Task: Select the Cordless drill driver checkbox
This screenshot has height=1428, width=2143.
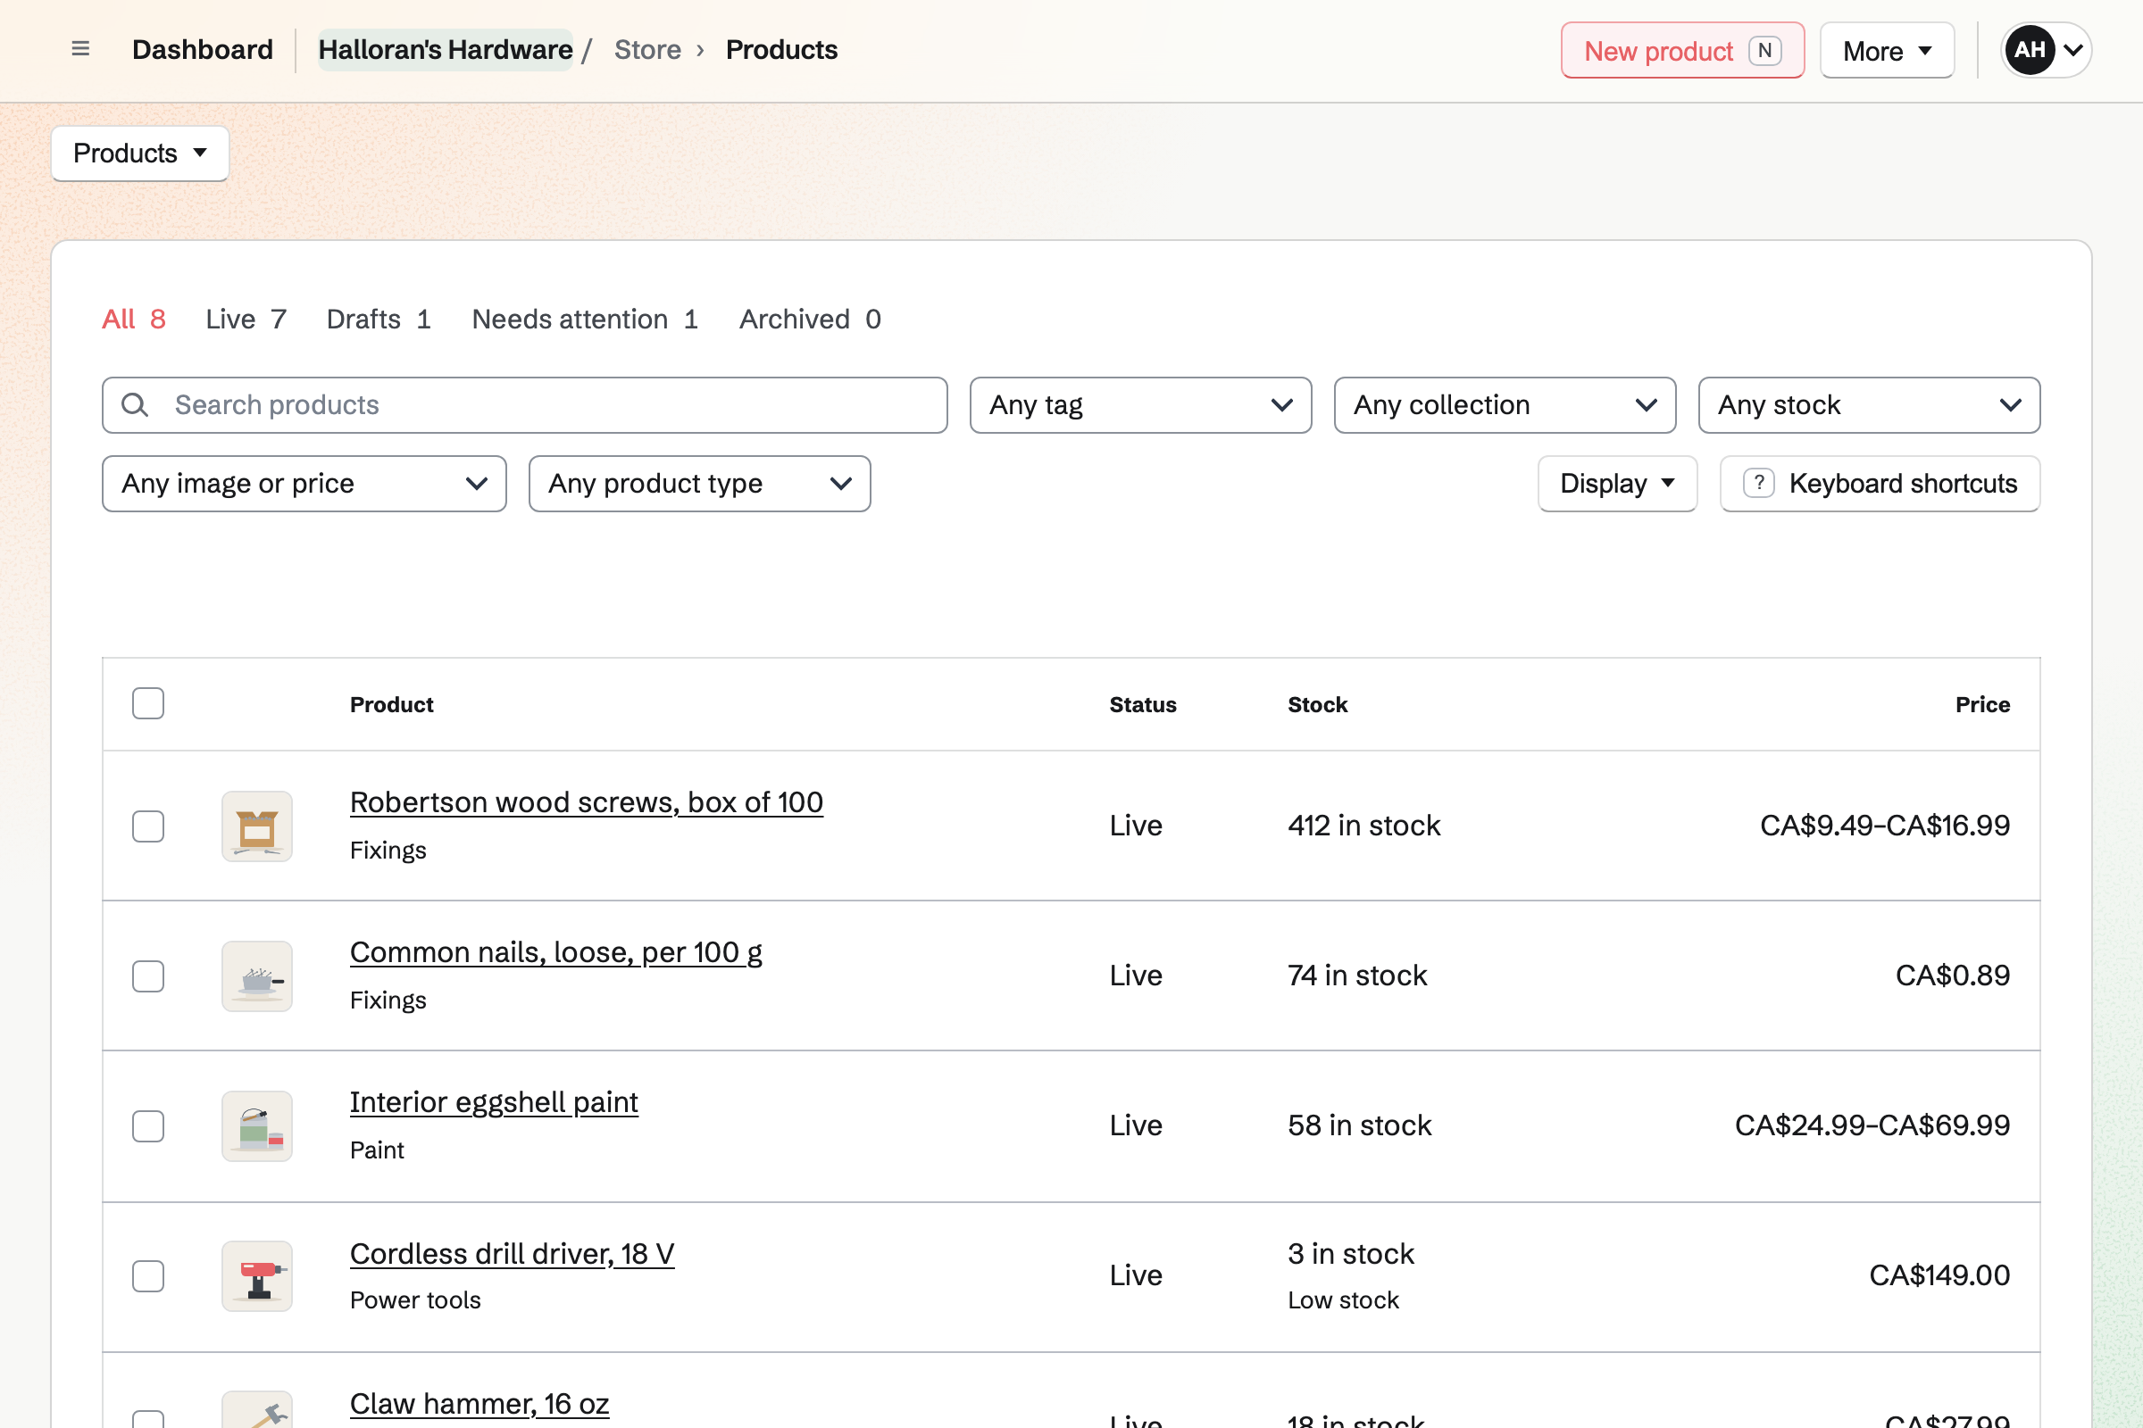Action: (147, 1276)
